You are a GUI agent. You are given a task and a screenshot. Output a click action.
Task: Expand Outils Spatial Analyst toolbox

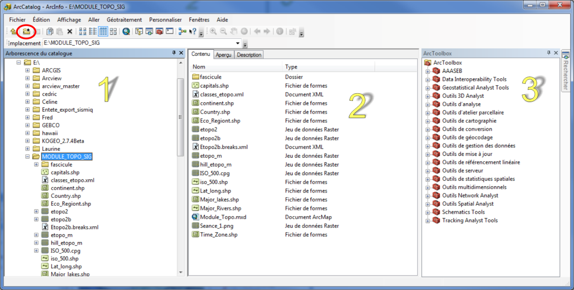tap(427, 204)
